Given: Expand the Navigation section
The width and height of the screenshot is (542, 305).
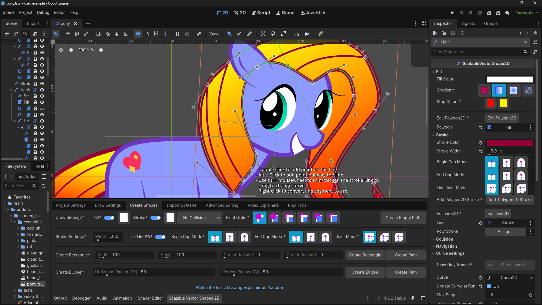Looking at the screenshot, I should point(446,246).
